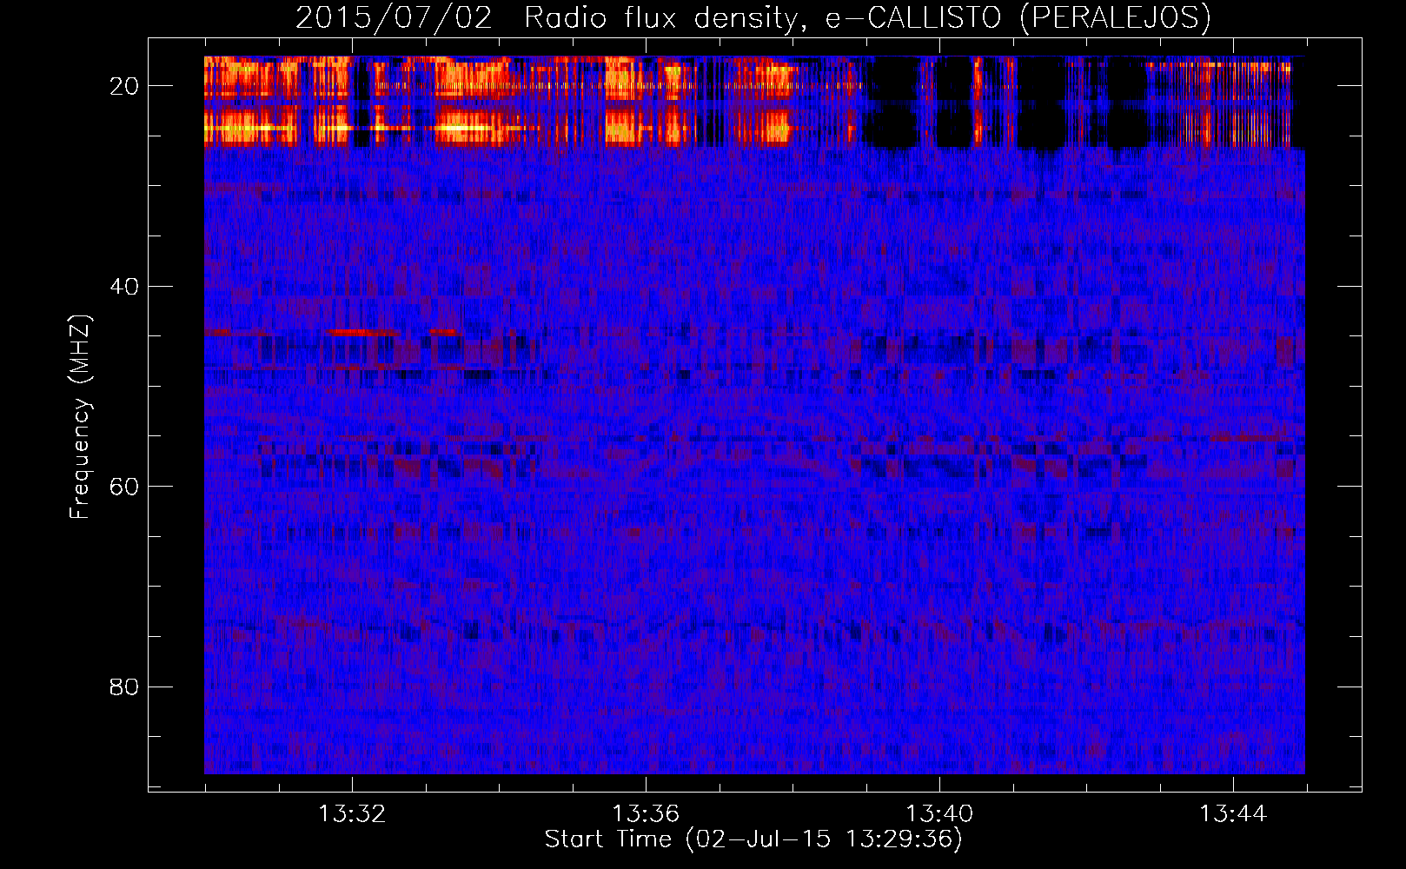1406x869 pixels.
Task: Click the "Start Time (02-Jul-15 13:29:36)" label
Action: pos(753,839)
